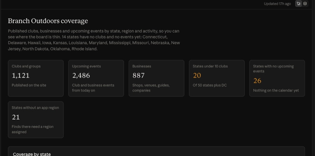
Task: Select the Upcoming events card label
Action: point(86,66)
